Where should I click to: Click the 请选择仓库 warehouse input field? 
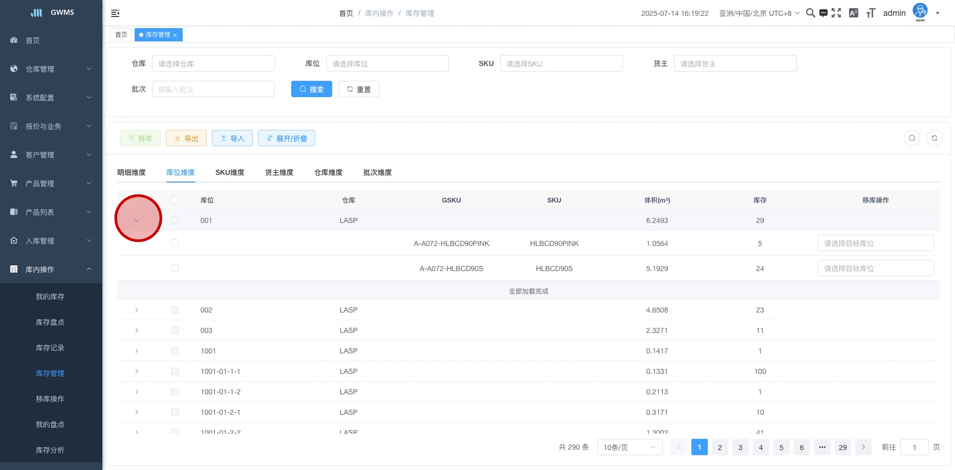pyautogui.click(x=213, y=64)
